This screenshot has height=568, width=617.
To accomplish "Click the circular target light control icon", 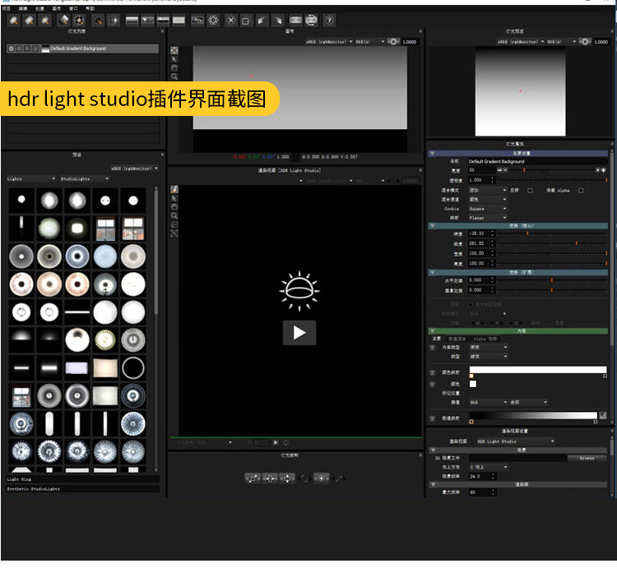I will [322, 478].
